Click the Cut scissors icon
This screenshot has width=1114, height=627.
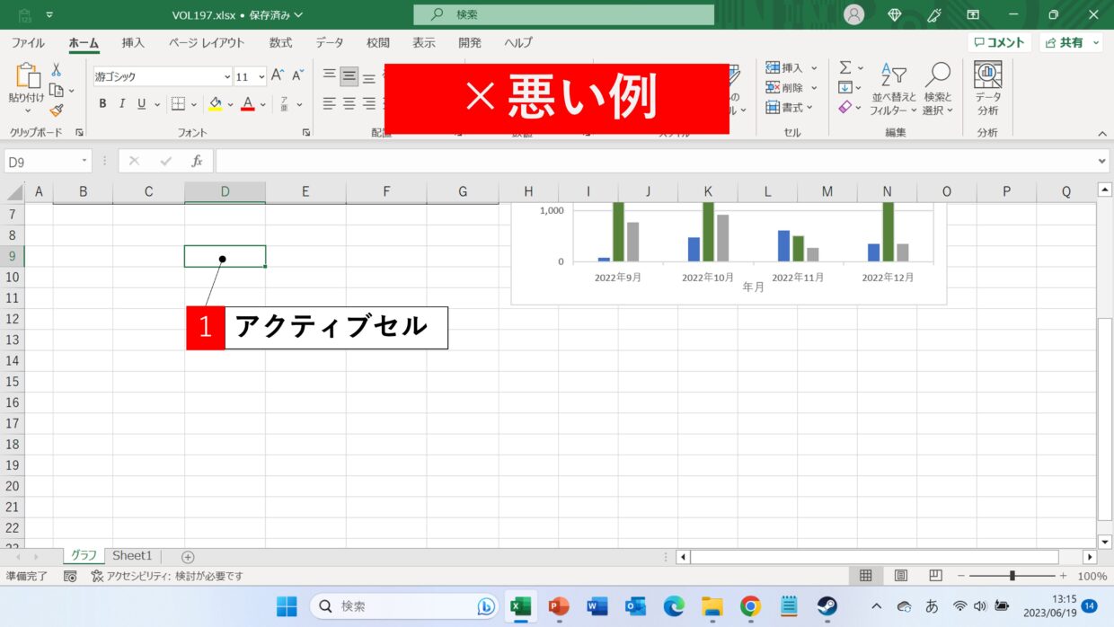pyautogui.click(x=56, y=69)
